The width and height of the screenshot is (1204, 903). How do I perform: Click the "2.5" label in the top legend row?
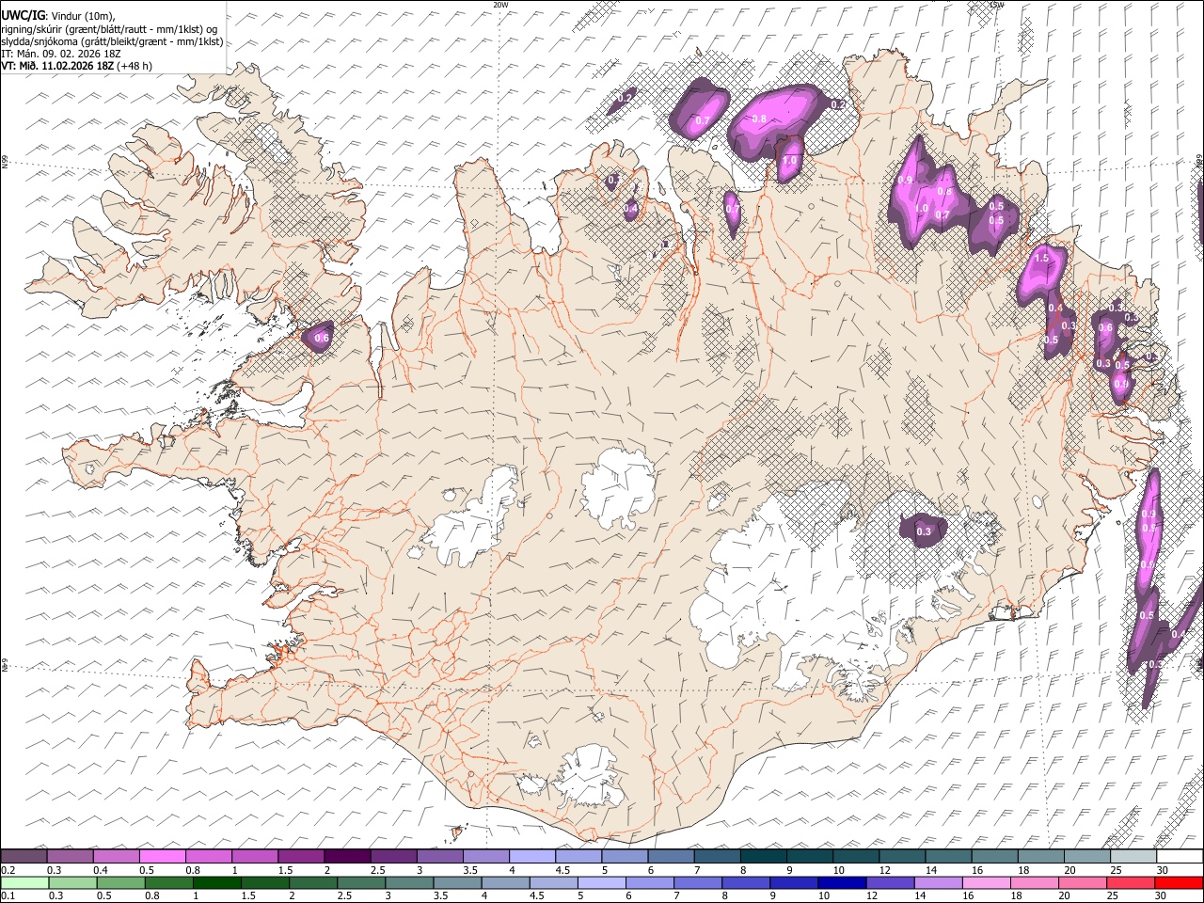(x=377, y=870)
